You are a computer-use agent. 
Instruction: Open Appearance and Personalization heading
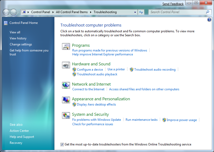pos(101,99)
